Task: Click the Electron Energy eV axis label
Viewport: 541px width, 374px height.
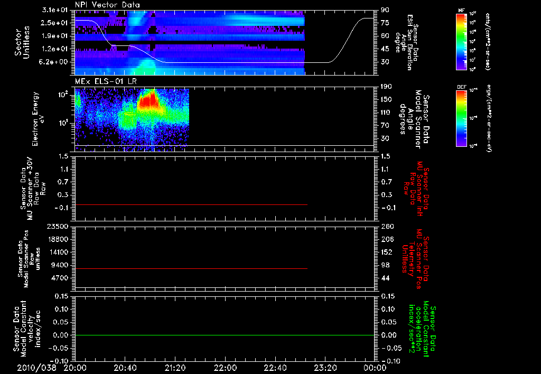Action: tap(38, 119)
